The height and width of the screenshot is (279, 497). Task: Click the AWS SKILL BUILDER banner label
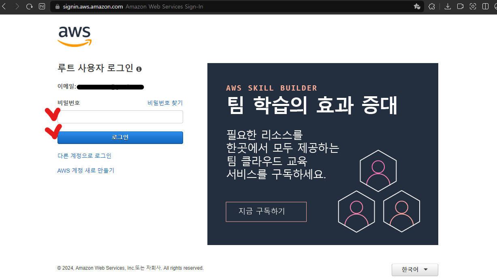271,88
